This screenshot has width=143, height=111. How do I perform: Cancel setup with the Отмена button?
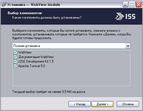128,104
